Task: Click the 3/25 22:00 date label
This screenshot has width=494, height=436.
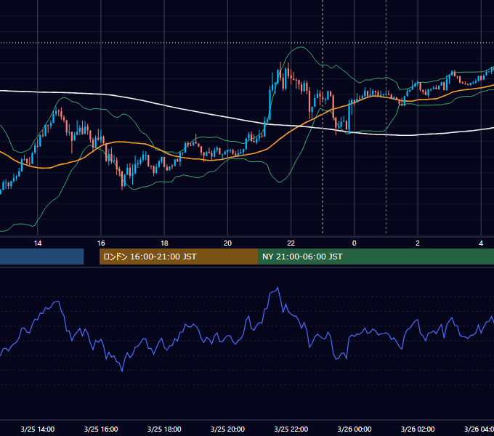Action: [291, 429]
